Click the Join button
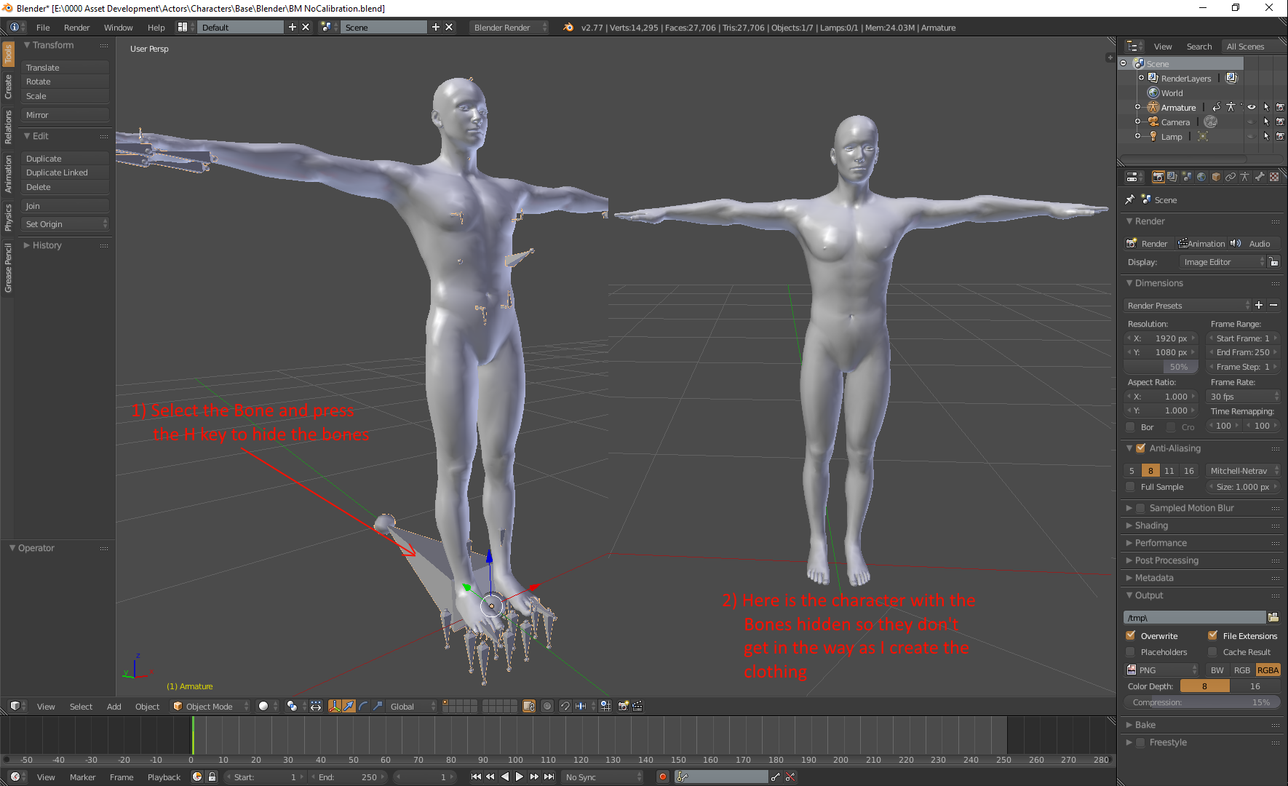This screenshot has width=1288, height=786. [65, 205]
